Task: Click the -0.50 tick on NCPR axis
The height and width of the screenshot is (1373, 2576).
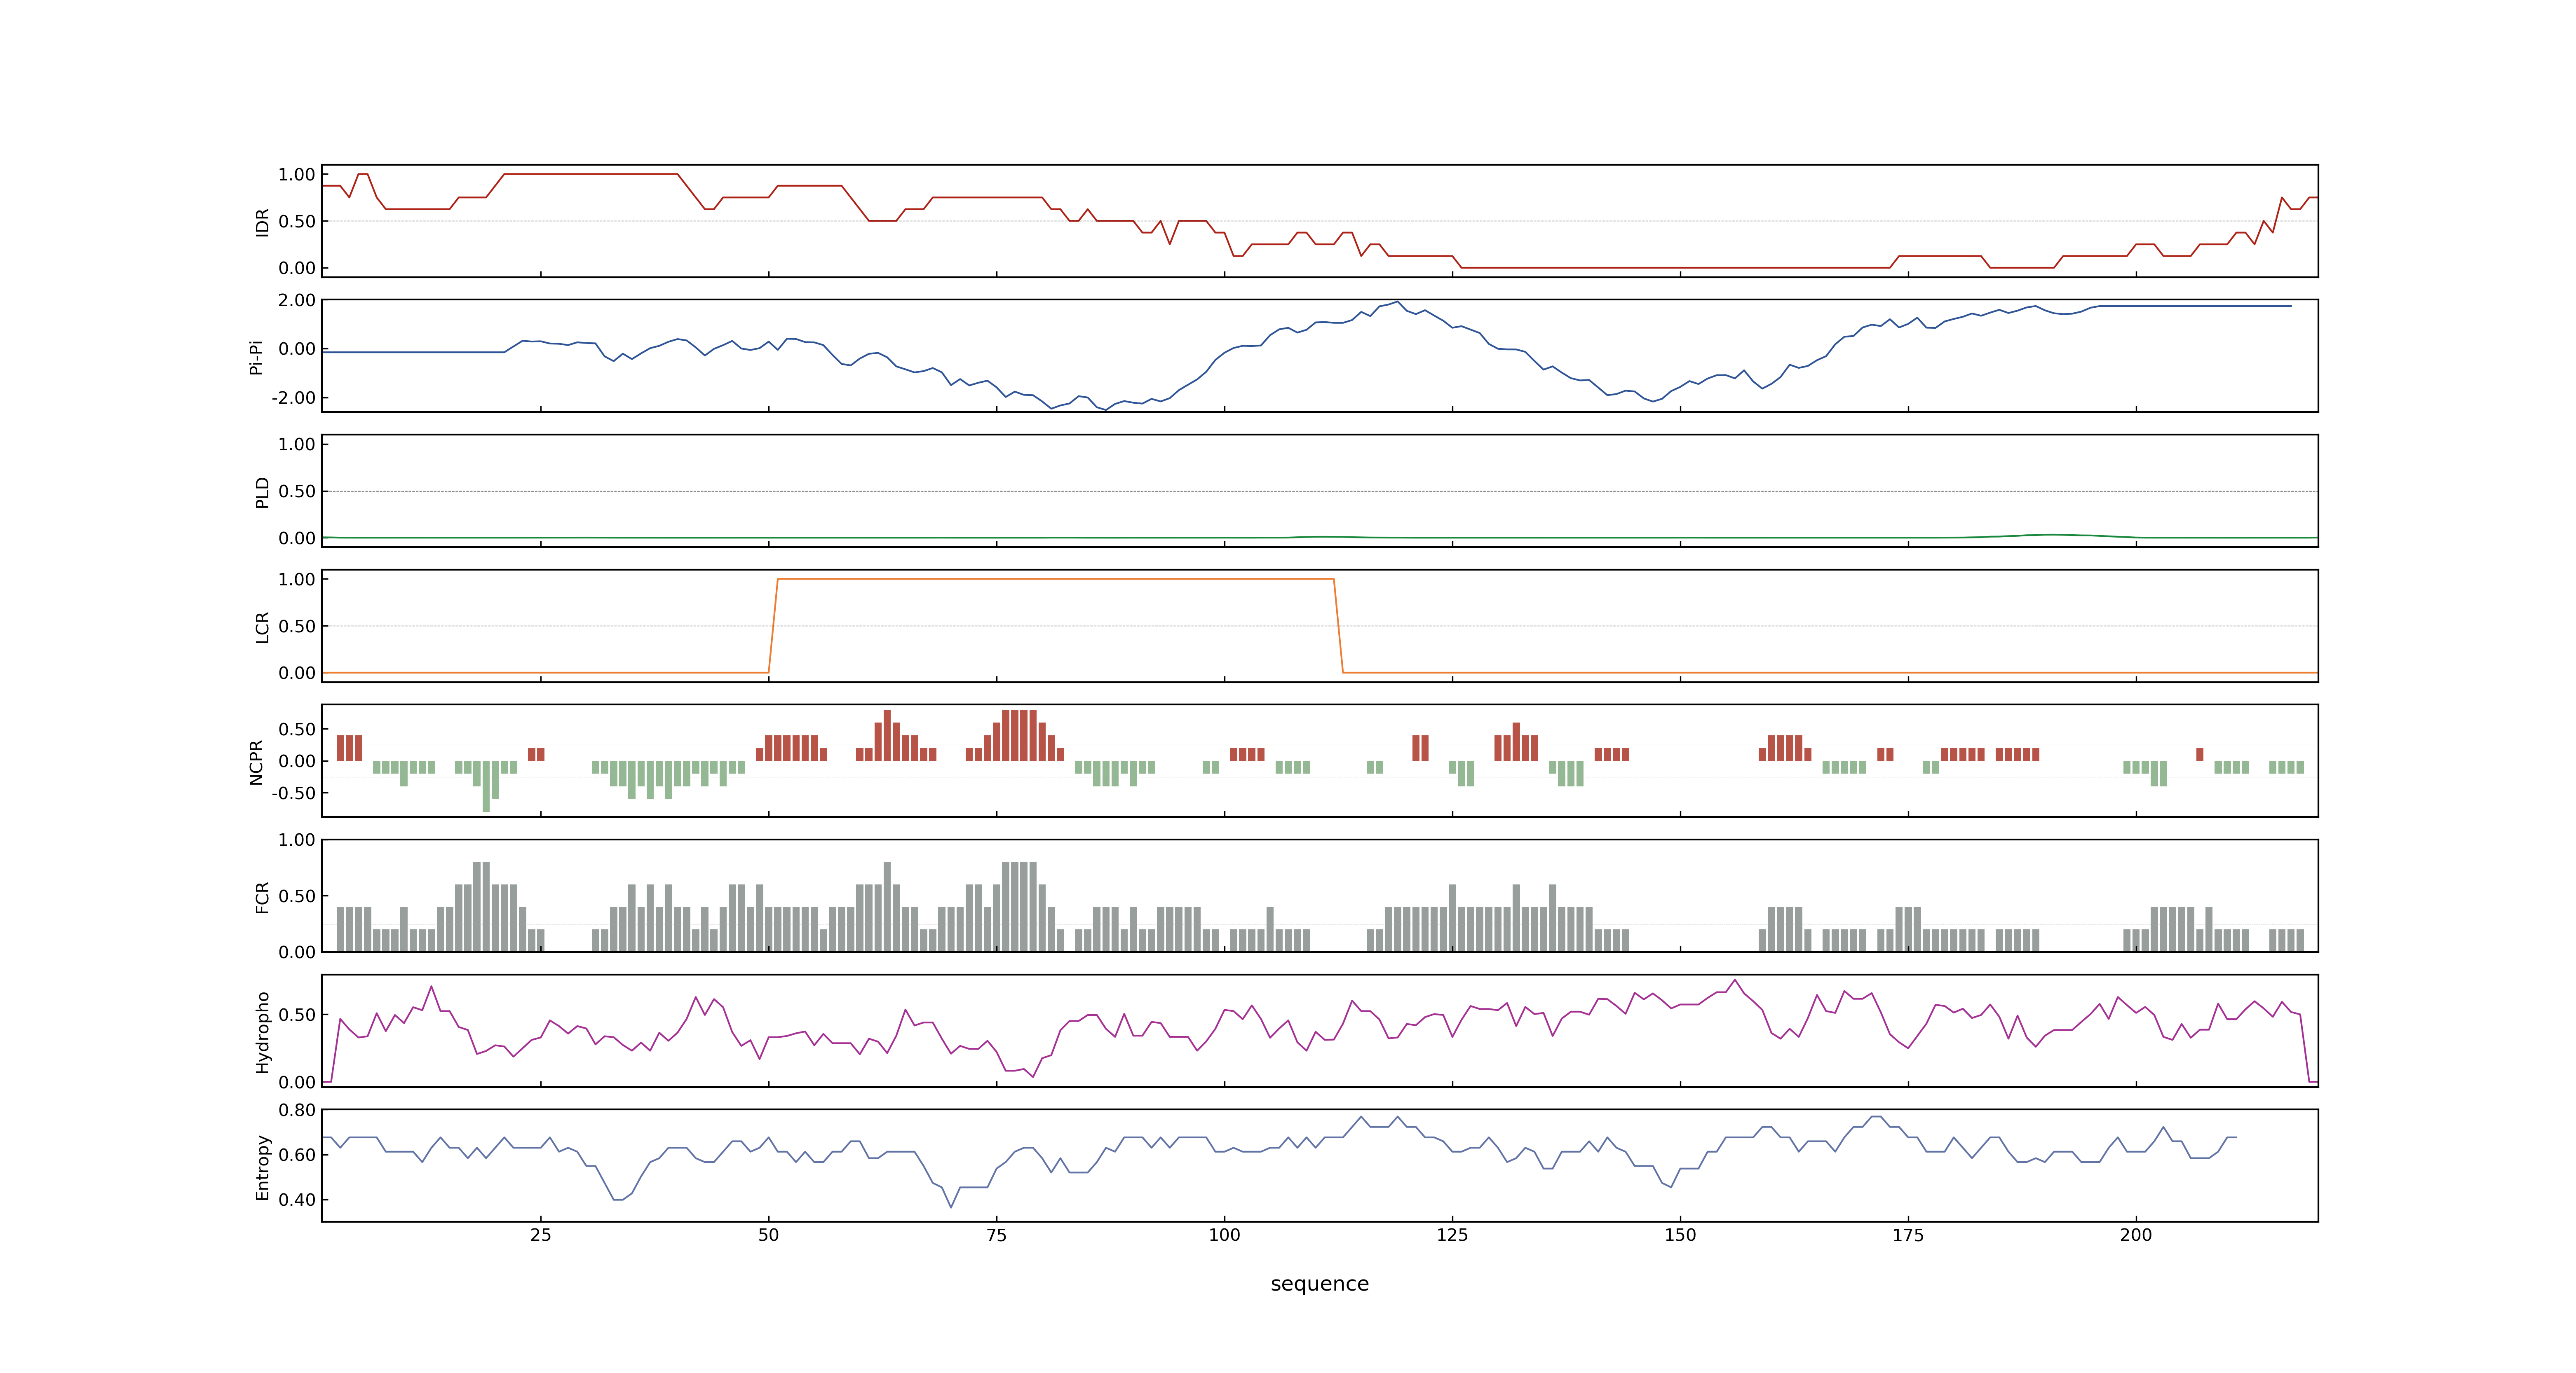Action: (293, 793)
